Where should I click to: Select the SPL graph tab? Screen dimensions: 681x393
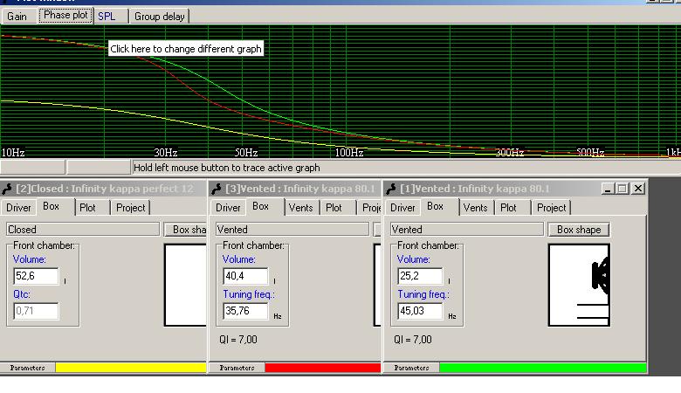click(x=107, y=16)
